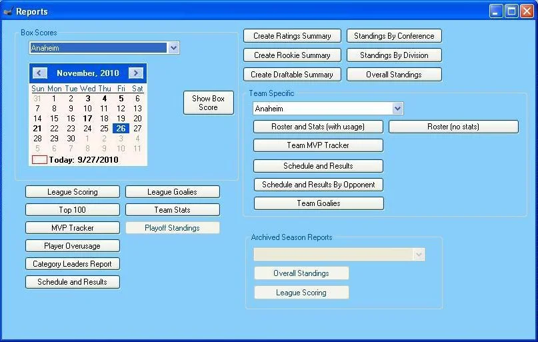Open Roster and Stats (with usage)
Viewport: 538px width, 342px height.
point(318,127)
